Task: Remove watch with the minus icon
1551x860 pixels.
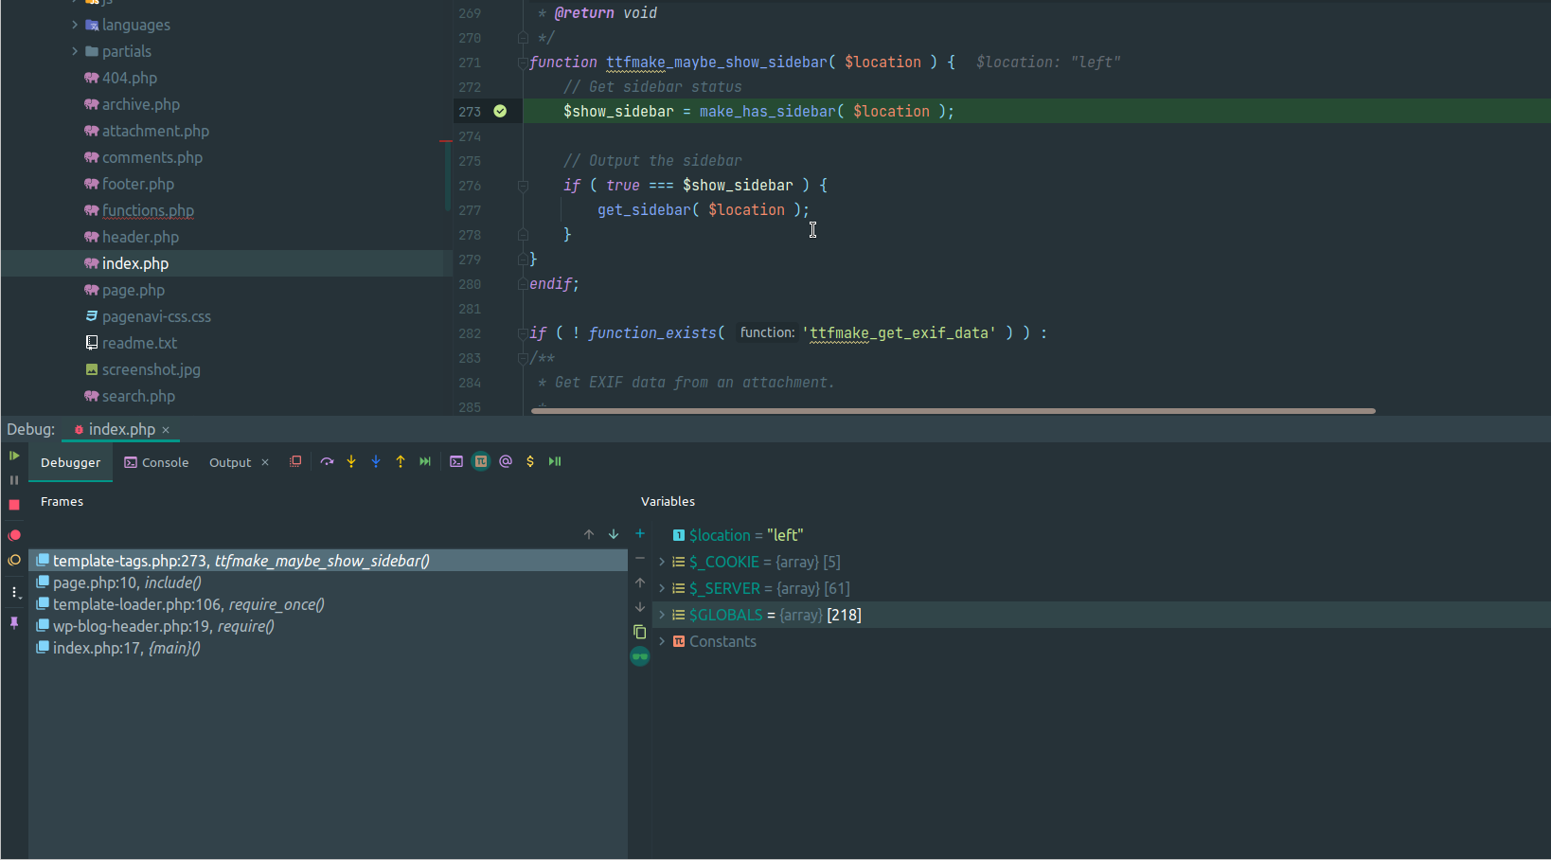Action: [640, 558]
